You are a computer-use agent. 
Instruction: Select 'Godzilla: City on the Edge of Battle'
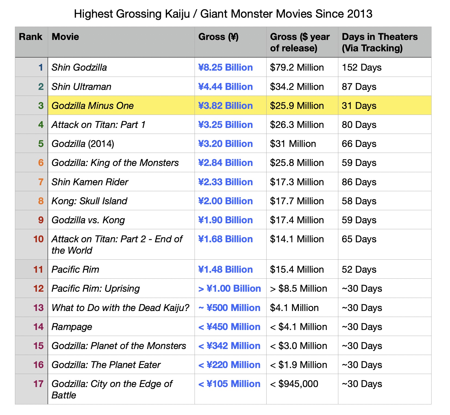pos(121,389)
